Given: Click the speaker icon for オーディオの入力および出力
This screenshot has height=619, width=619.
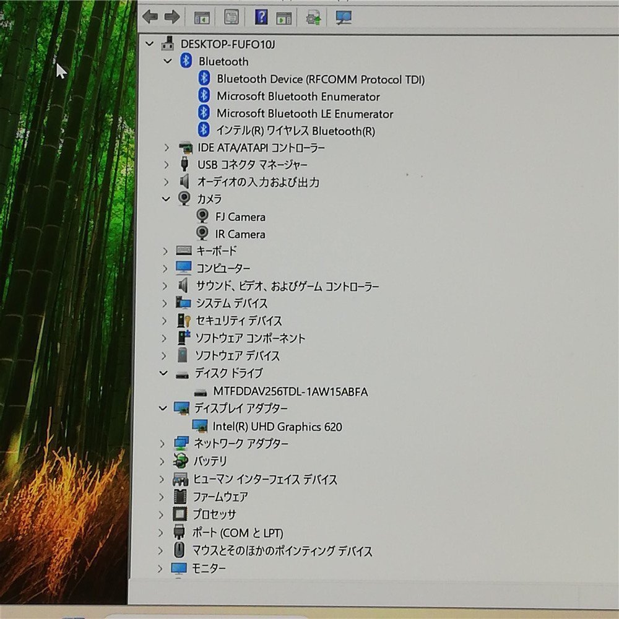Looking at the screenshot, I should click(184, 181).
